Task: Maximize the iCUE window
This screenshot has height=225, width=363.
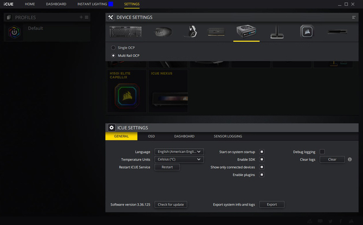Action: (346, 4)
